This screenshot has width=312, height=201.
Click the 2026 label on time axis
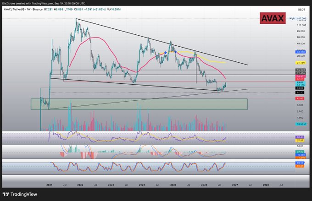[204, 185]
